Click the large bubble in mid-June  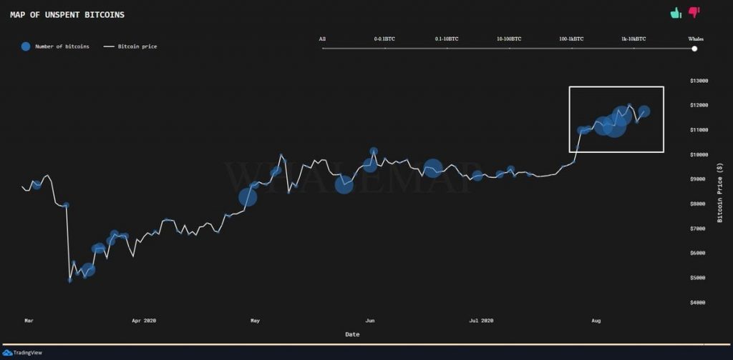(x=433, y=168)
